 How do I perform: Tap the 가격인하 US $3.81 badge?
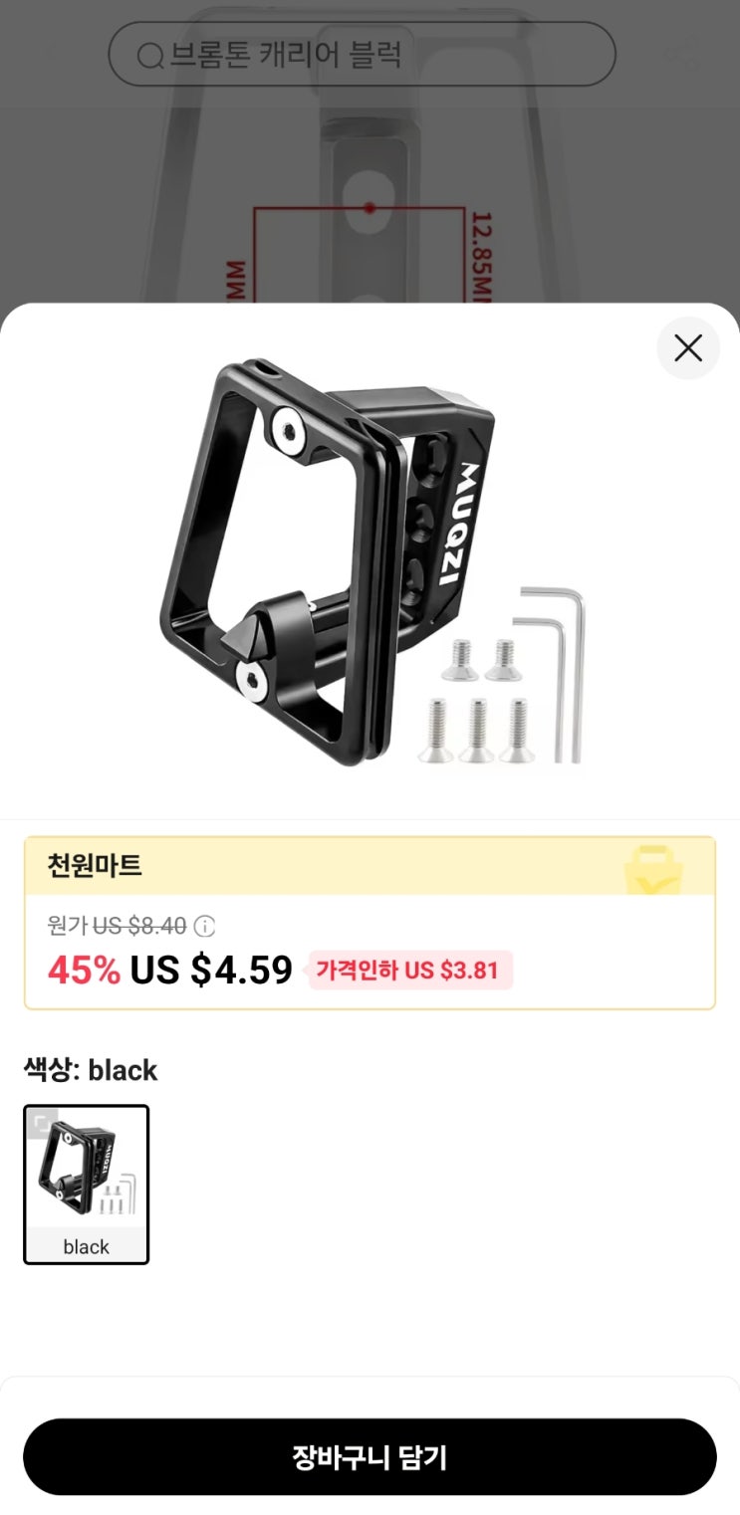click(x=410, y=970)
